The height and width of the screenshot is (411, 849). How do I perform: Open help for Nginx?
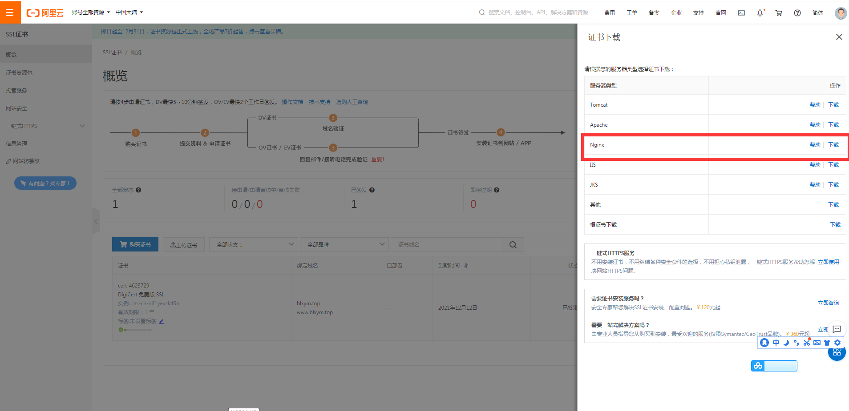(x=815, y=145)
